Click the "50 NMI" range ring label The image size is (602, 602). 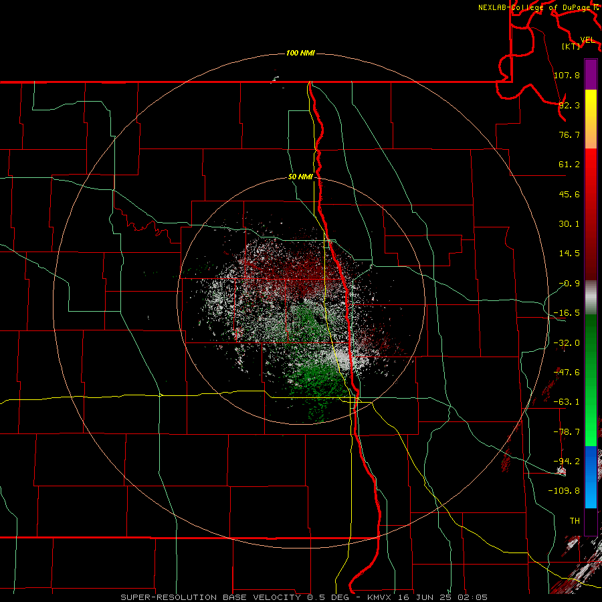[300, 177]
